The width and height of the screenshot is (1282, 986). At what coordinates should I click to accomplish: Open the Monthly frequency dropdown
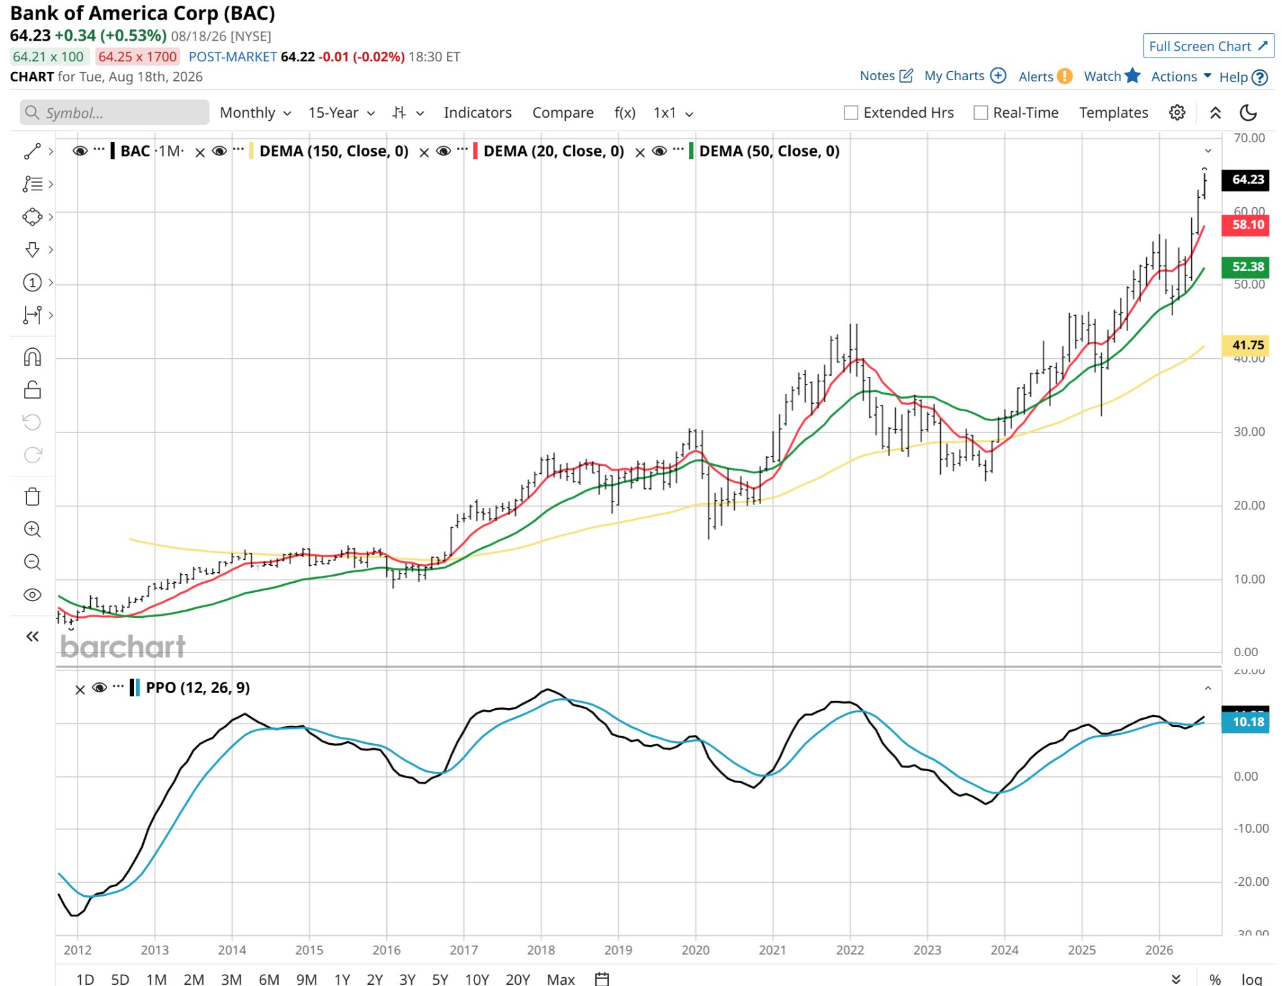255,113
